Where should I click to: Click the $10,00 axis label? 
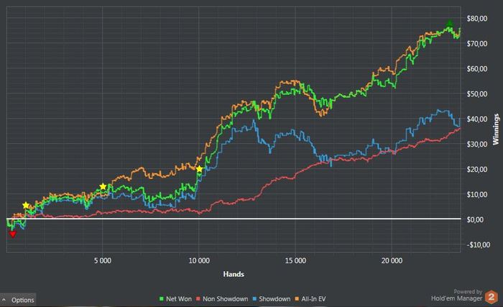pos(476,195)
